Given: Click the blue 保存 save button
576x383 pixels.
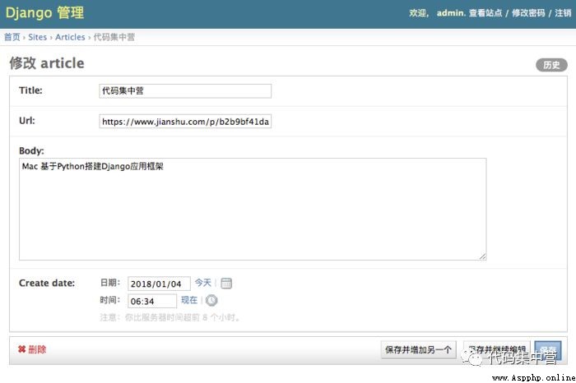Looking at the screenshot, I should point(548,349).
